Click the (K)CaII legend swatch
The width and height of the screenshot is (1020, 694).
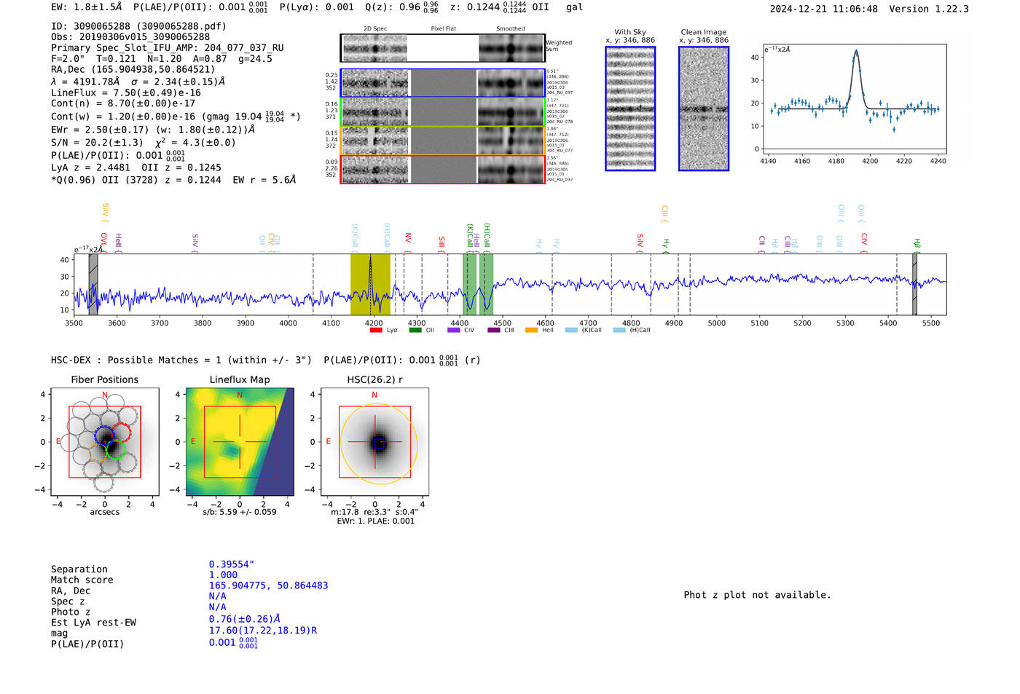pos(571,331)
